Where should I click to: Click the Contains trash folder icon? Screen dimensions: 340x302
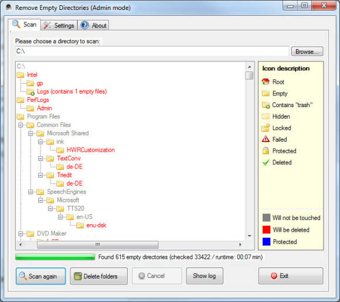coord(266,105)
